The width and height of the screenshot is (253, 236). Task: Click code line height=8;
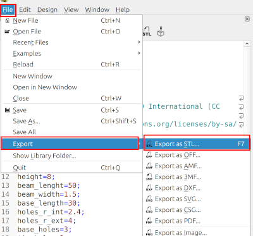(x=36, y=177)
